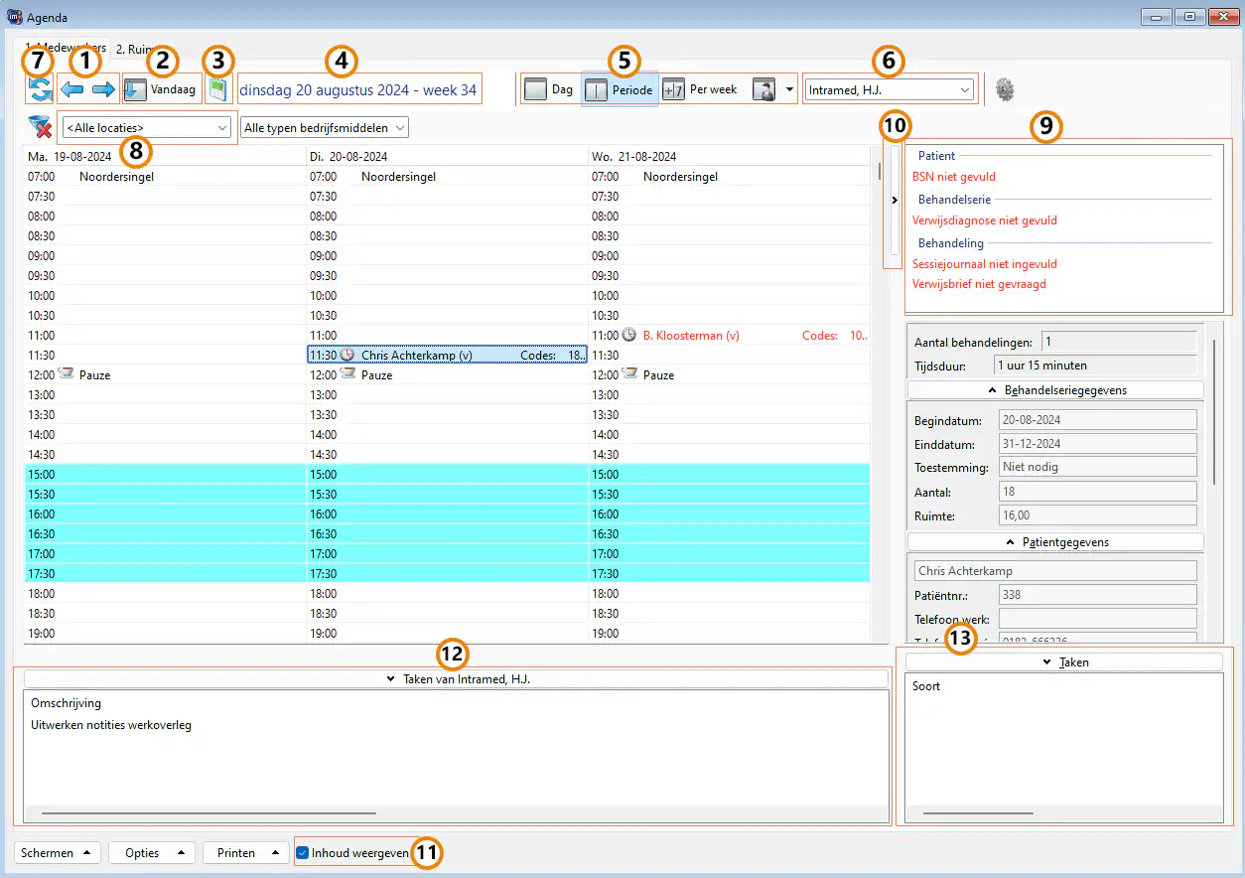Select the Per week view
1245x878 pixels.
click(x=701, y=89)
